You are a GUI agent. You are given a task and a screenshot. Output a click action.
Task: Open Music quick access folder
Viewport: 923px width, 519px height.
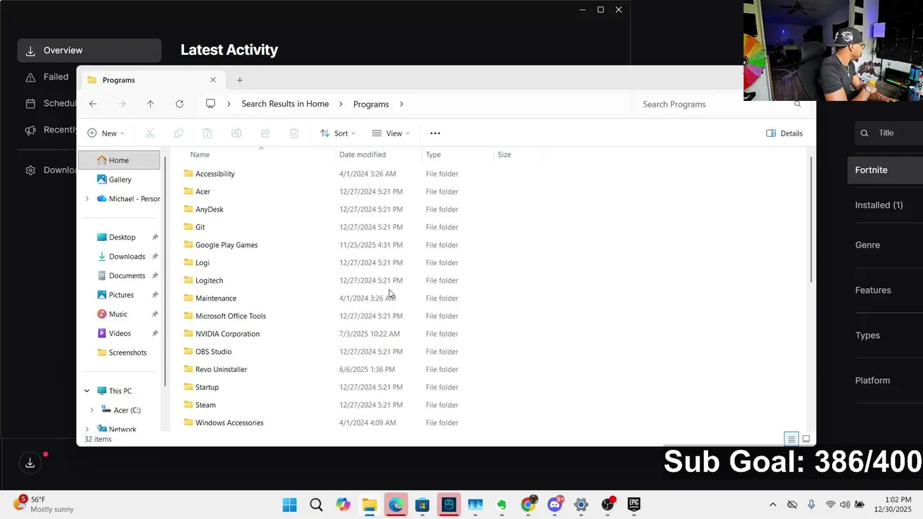tap(118, 314)
